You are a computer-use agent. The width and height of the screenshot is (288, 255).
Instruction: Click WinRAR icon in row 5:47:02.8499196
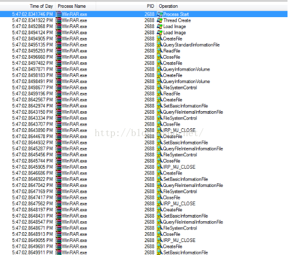click(58, 93)
